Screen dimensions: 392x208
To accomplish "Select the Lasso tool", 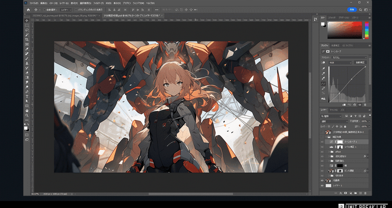I will pos(27,30).
